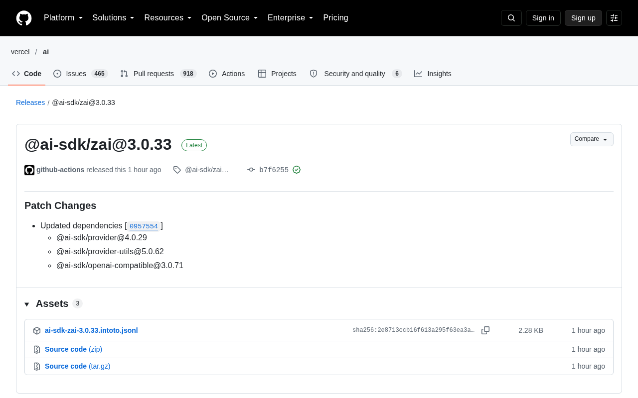Viewport: 638px width, 398px height.
Task: Click the Sign in button
Action: tap(543, 18)
